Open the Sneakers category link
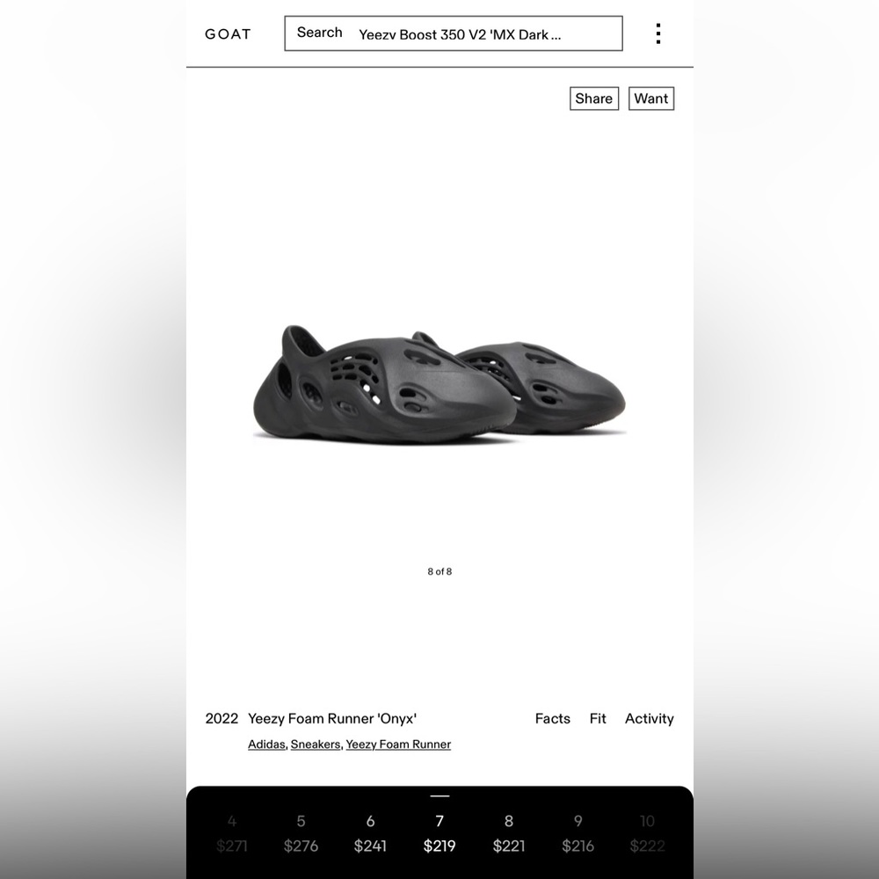The height and width of the screenshot is (879, 879). [315, 745]
